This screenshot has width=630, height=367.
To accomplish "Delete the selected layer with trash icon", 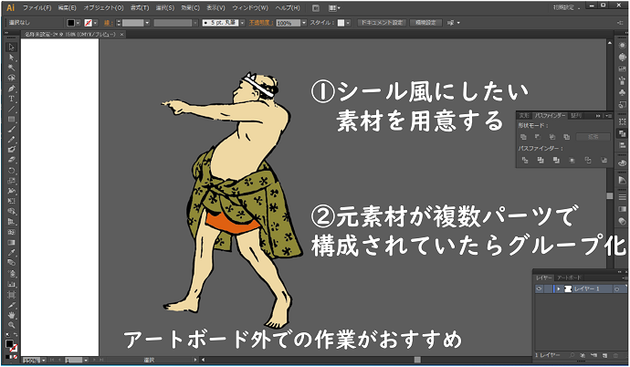I will [x=615, y=355].
